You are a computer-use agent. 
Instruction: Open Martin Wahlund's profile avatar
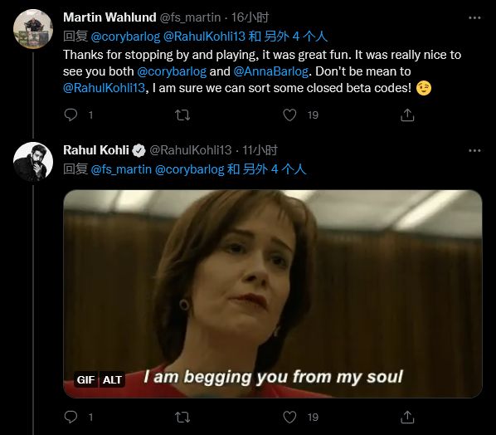pyautogui.click(x=33, y=29)
